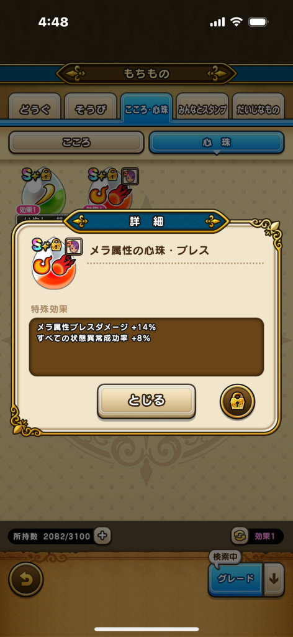The image size is (293, 637).
Task: Switch to the こころ sub-tab
Action: coord(76,142)
